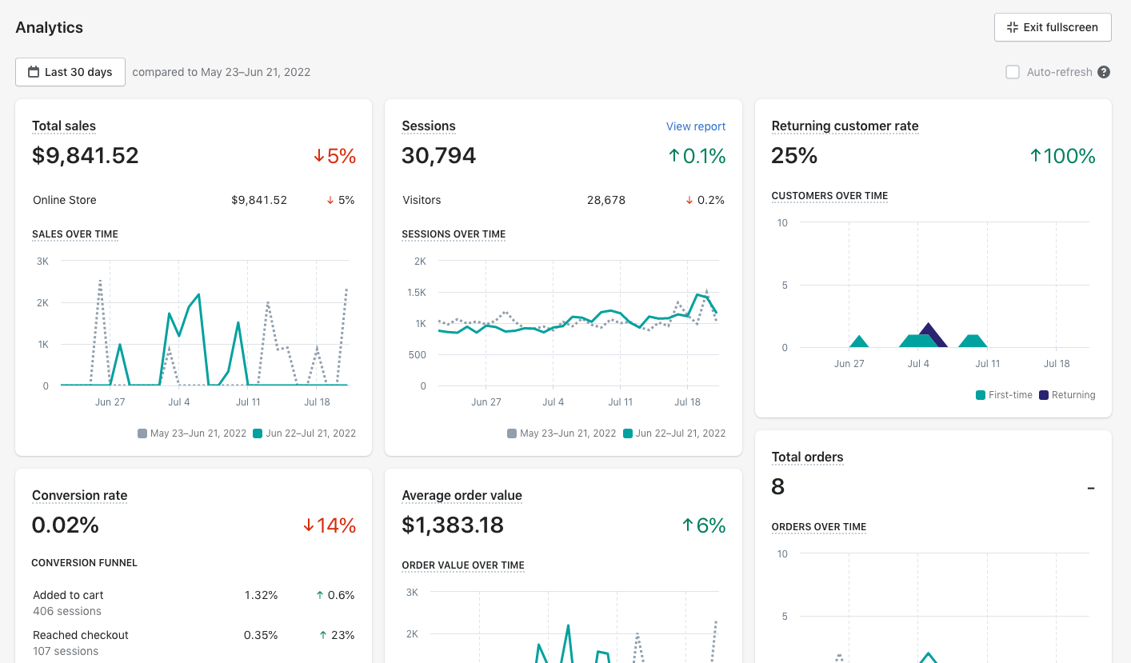Click the ORDER VALUE OVER TIME label

(x=463, y=565)
